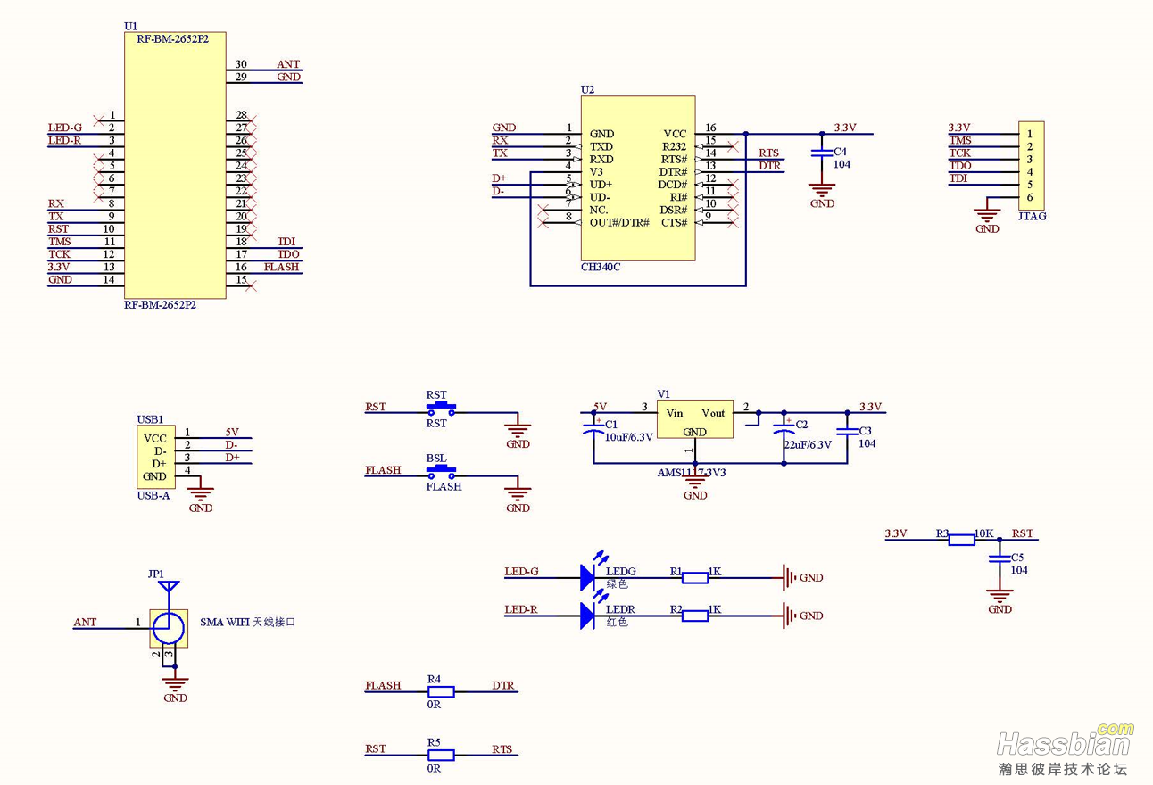Click the 'ANT' net label on U1 pin 30
This screenshot has width=1153, height=785.
(288, 64)
